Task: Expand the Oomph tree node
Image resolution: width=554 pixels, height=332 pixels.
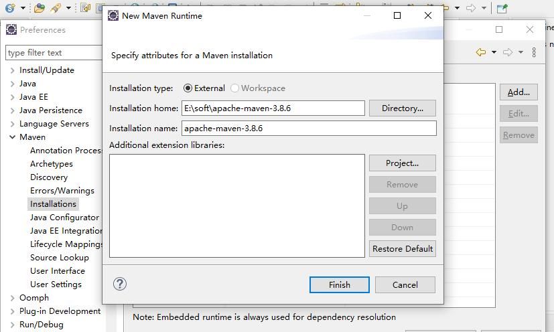Action: 13,298
